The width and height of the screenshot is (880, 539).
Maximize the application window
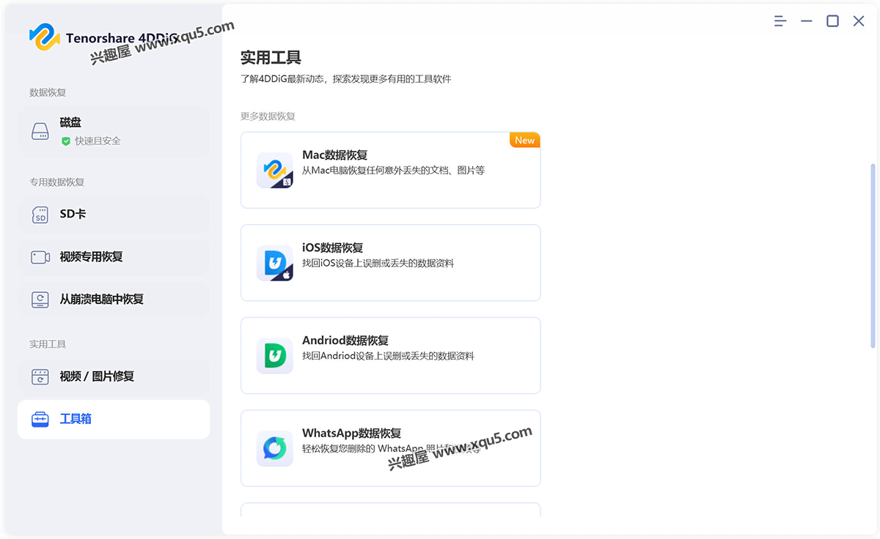[832, 21]
